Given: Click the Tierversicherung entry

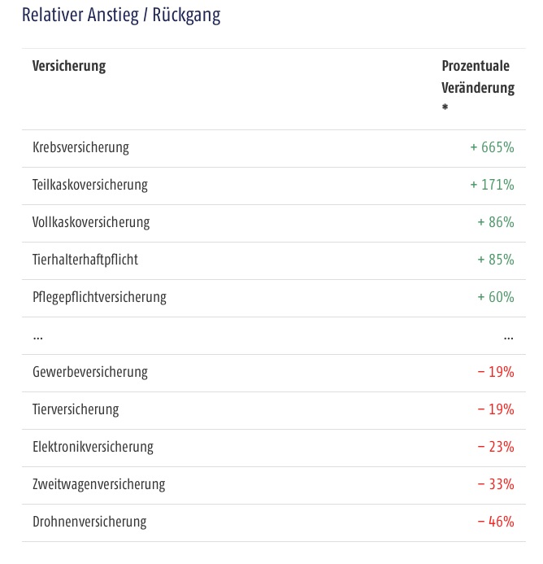Looking at the screenshot, I should pyautogui.click(x=76, y=409).
